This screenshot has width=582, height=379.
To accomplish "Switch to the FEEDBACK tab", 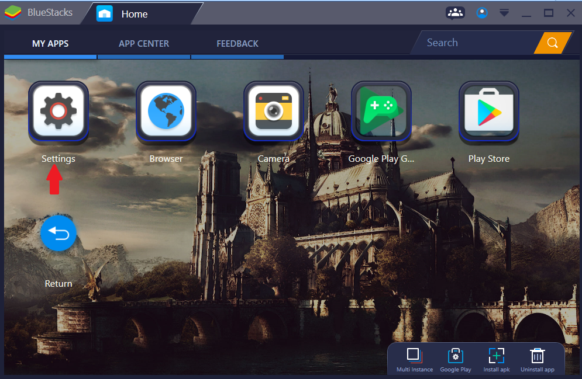I will [x=237, y=44].
